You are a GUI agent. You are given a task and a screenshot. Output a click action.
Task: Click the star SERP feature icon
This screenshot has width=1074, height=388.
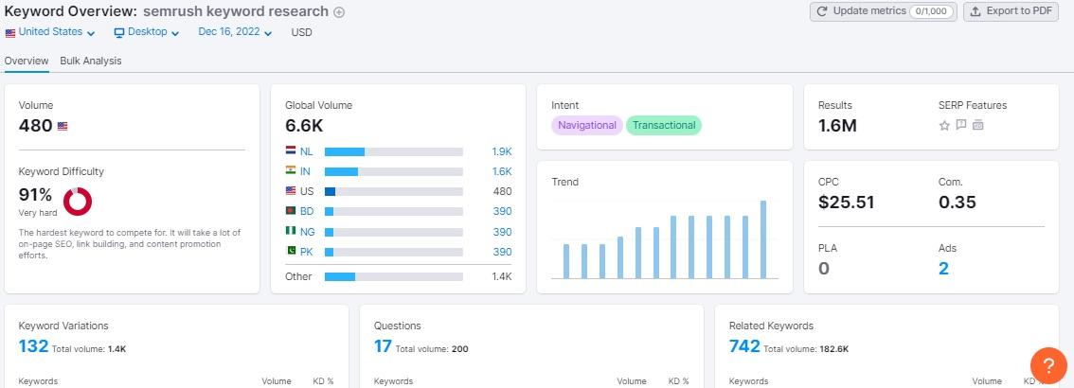(944, 125)
